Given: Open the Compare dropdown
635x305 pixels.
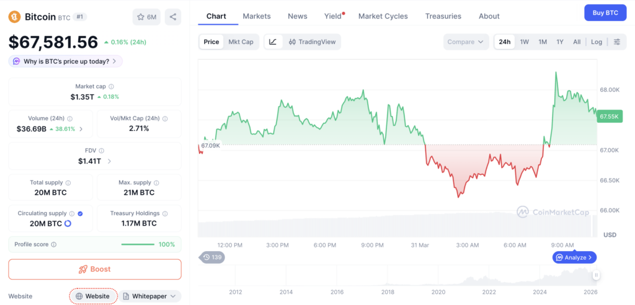Looking at the screenshot, I should tap(467, 42).
